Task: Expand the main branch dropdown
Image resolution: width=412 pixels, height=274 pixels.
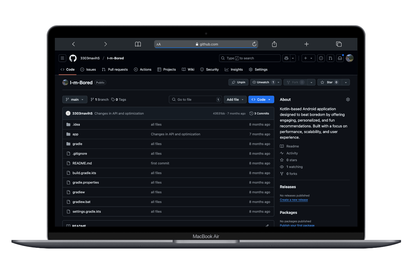Action: pyautogui.click(x=75, y=100)
